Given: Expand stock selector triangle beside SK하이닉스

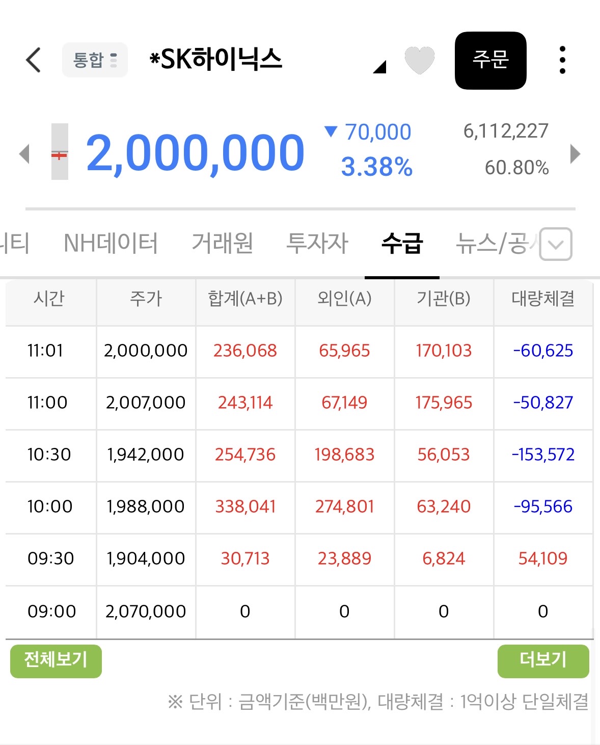Looking at the screenshot, I should pos(379,67).
